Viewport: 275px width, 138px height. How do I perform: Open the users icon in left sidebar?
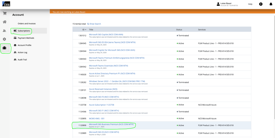(5, 31)
